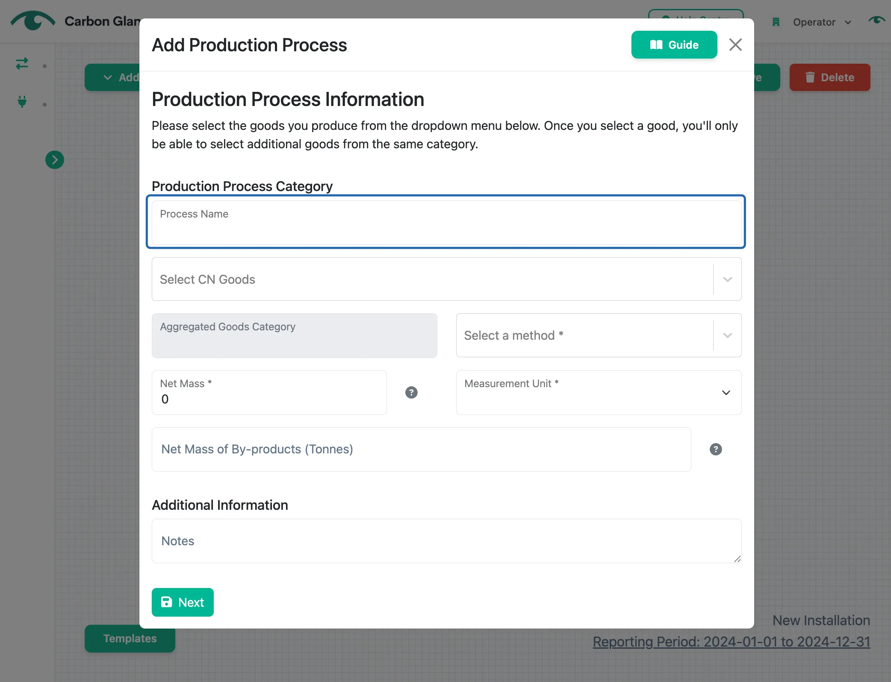Click the Carbon Glance eye logo
Screen dimensions: 891x682
(33, 21)
